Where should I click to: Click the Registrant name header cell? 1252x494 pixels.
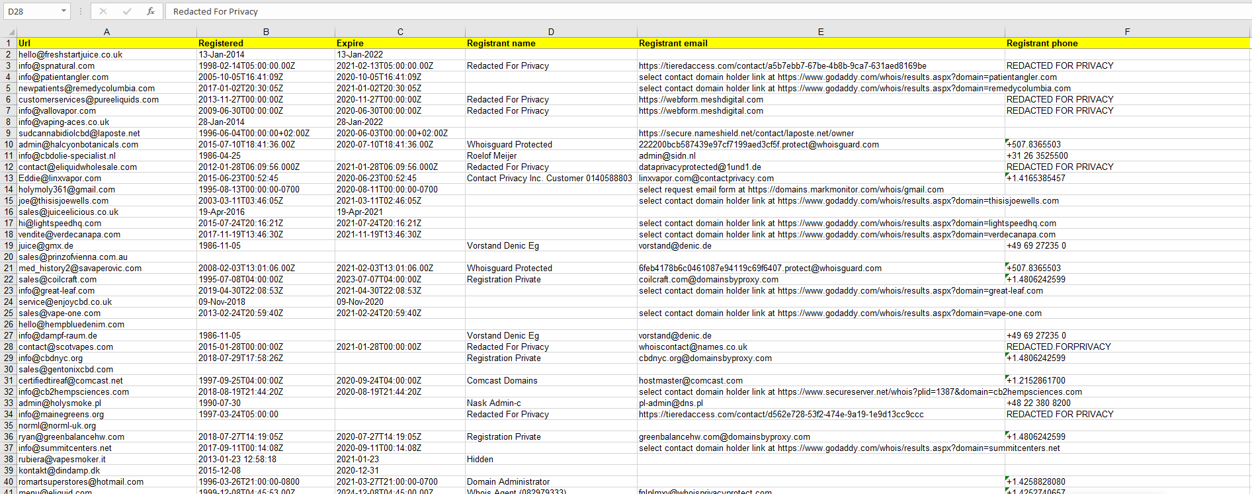(551, 43)
